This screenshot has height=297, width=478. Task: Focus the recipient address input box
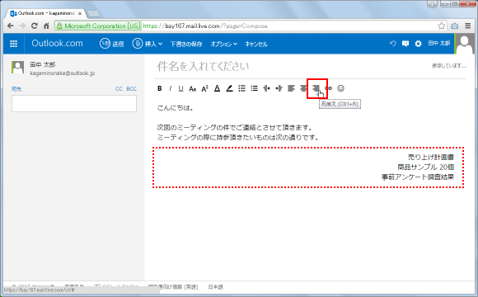[x=74, y=103]
